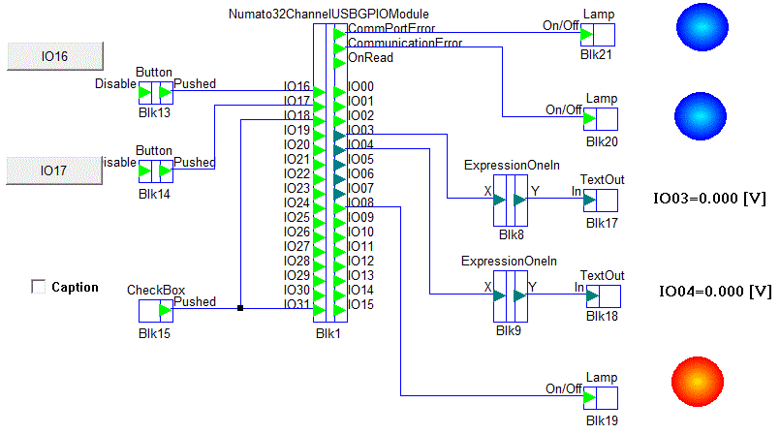The height and width of the screenshot is (434, 780).
Task: Click the blue lamp indicator for Blk20
Action: pyautogui.click(x=701, y=116)
